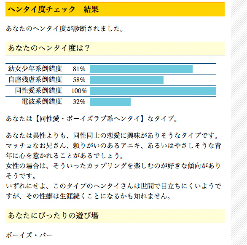Click the shortest blue bar for 32%
Image resolution: width=247 pixels, height=245 pixels.
pos(110,102)
